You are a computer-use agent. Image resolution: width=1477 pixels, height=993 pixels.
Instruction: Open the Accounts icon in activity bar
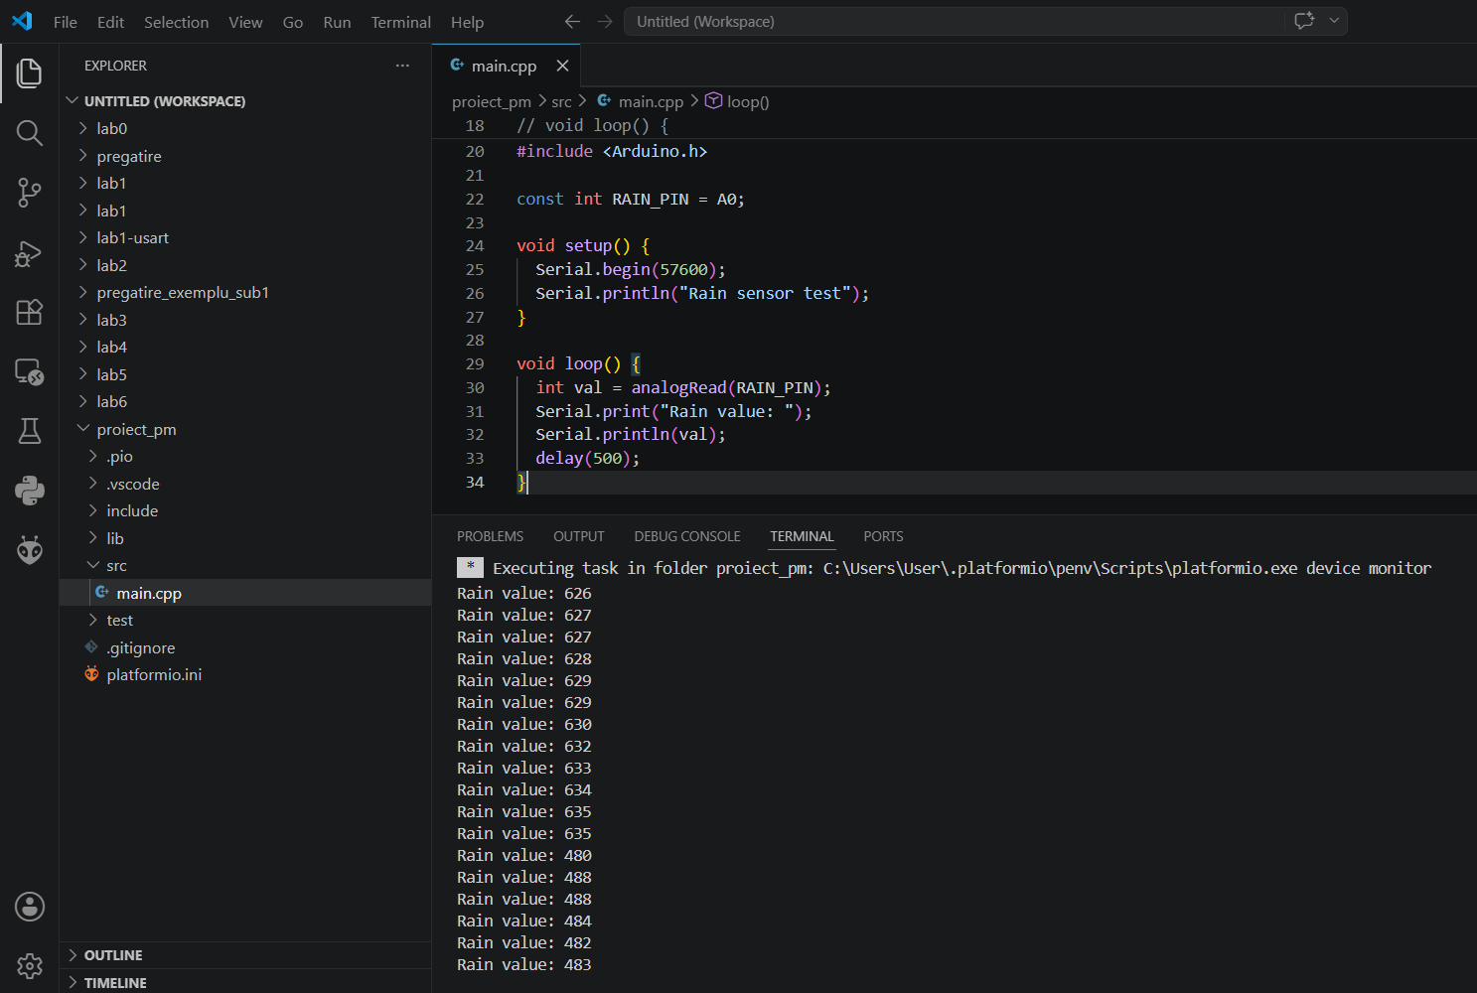(x=30, y=906)
